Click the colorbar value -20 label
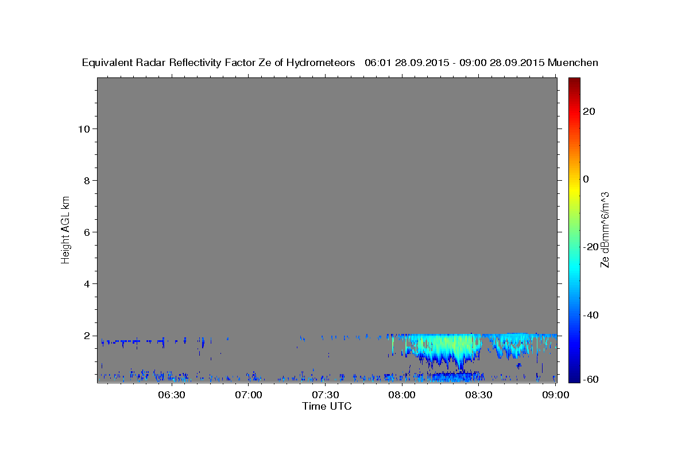This screenshot has height=459, width=689. point(590,247)
